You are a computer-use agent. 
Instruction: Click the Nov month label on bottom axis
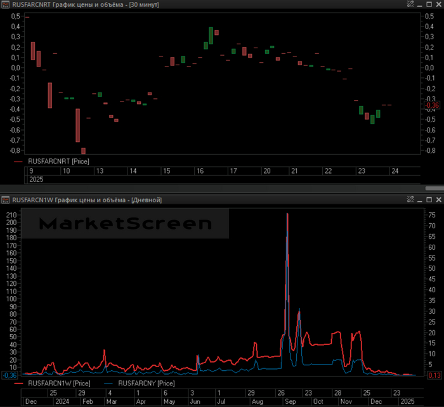click(346, 401)
